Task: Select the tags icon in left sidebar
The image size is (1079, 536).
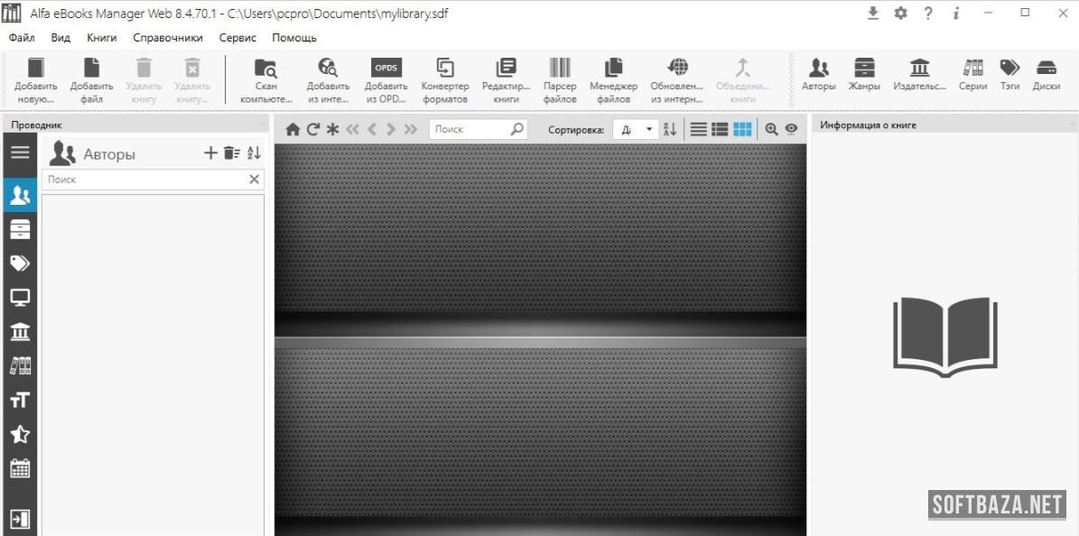Action: (20, 263)
